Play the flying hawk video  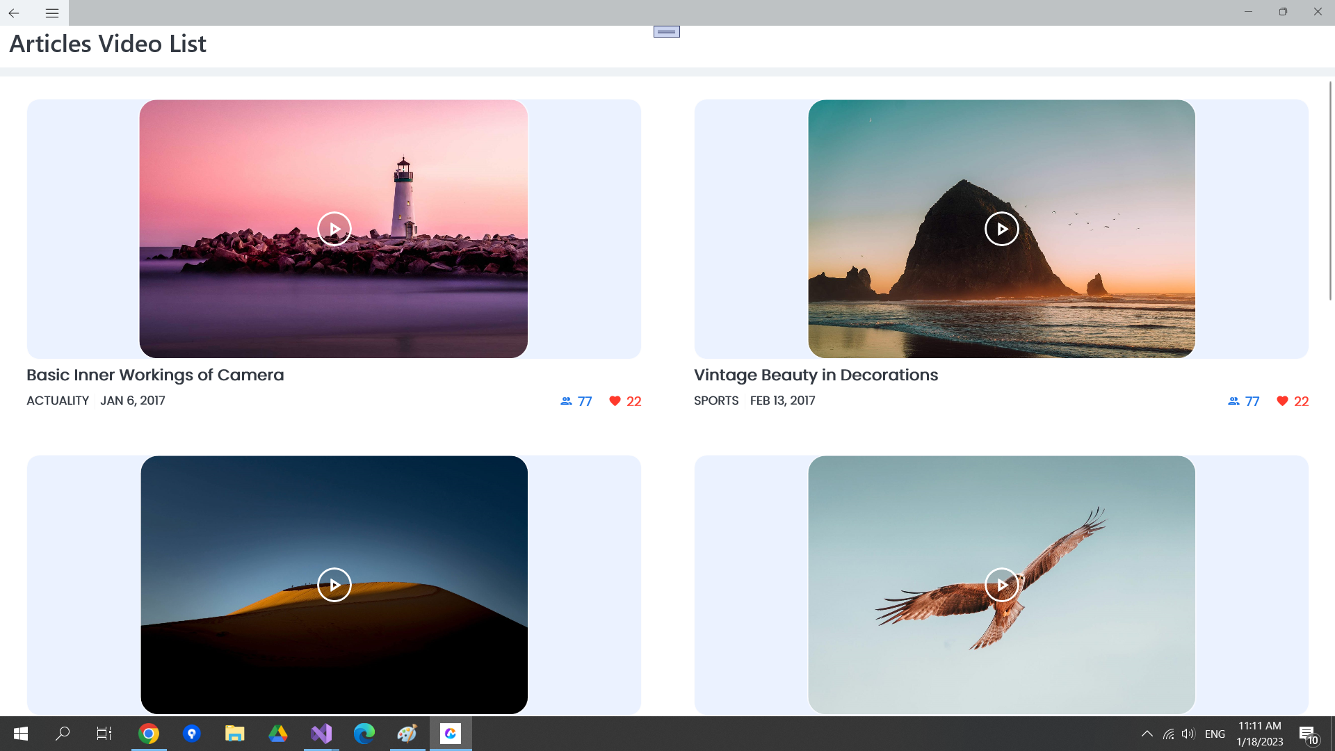1002,585
